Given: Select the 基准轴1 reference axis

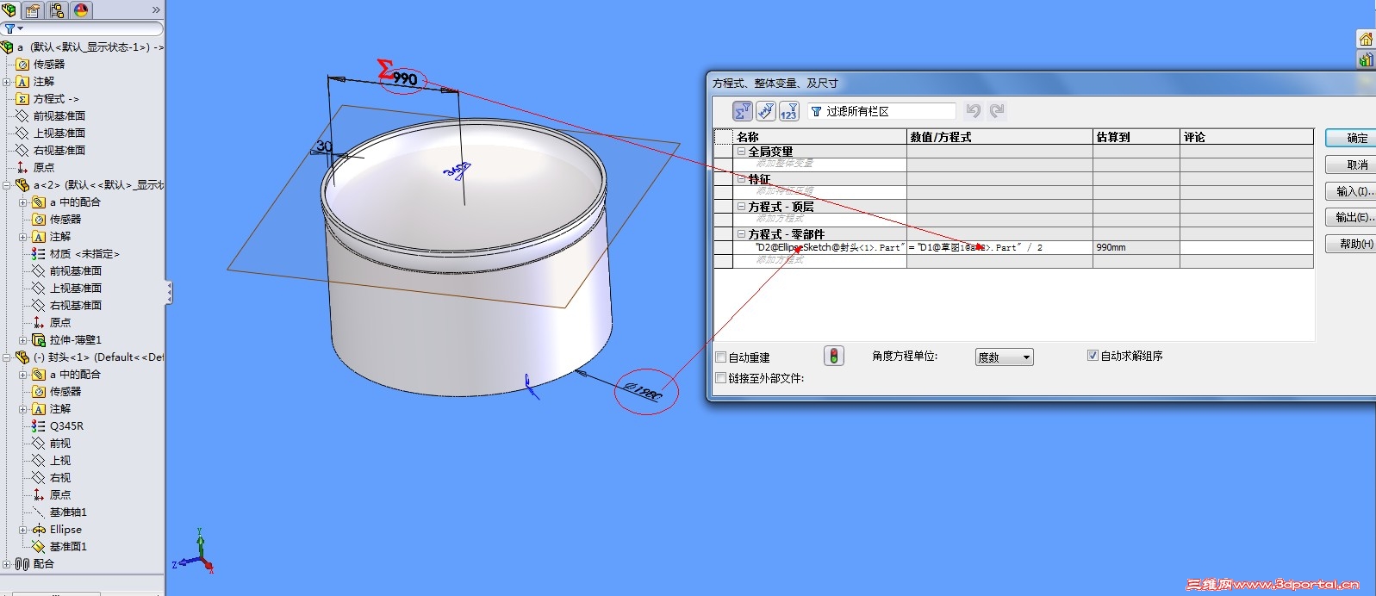Looking at the screenshot, I should coord(68,512).
